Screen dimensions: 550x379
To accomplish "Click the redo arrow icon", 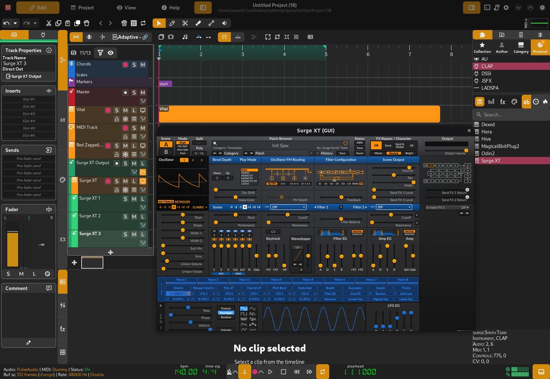I will point(26,23).
